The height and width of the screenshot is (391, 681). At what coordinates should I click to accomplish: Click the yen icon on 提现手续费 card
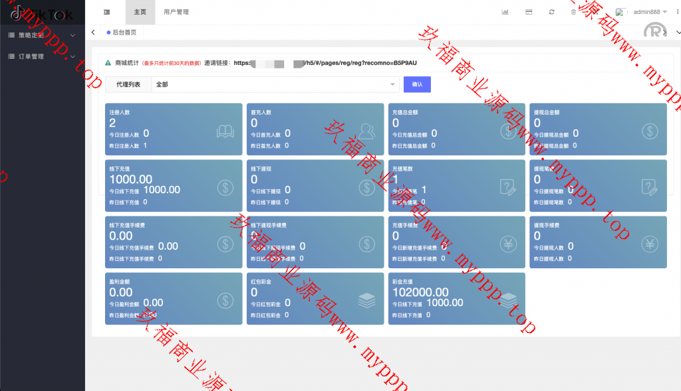click(x=650, y=244)
